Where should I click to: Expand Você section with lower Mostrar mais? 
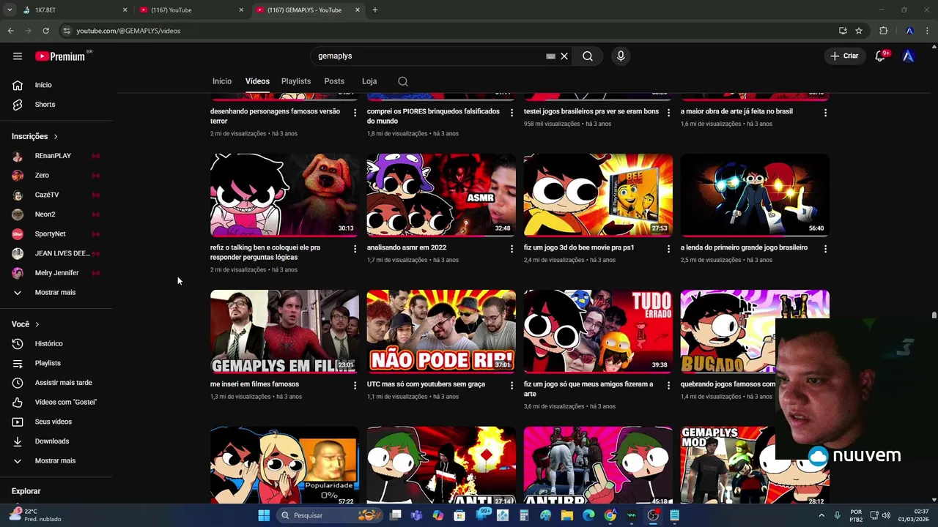click(56, 461)
